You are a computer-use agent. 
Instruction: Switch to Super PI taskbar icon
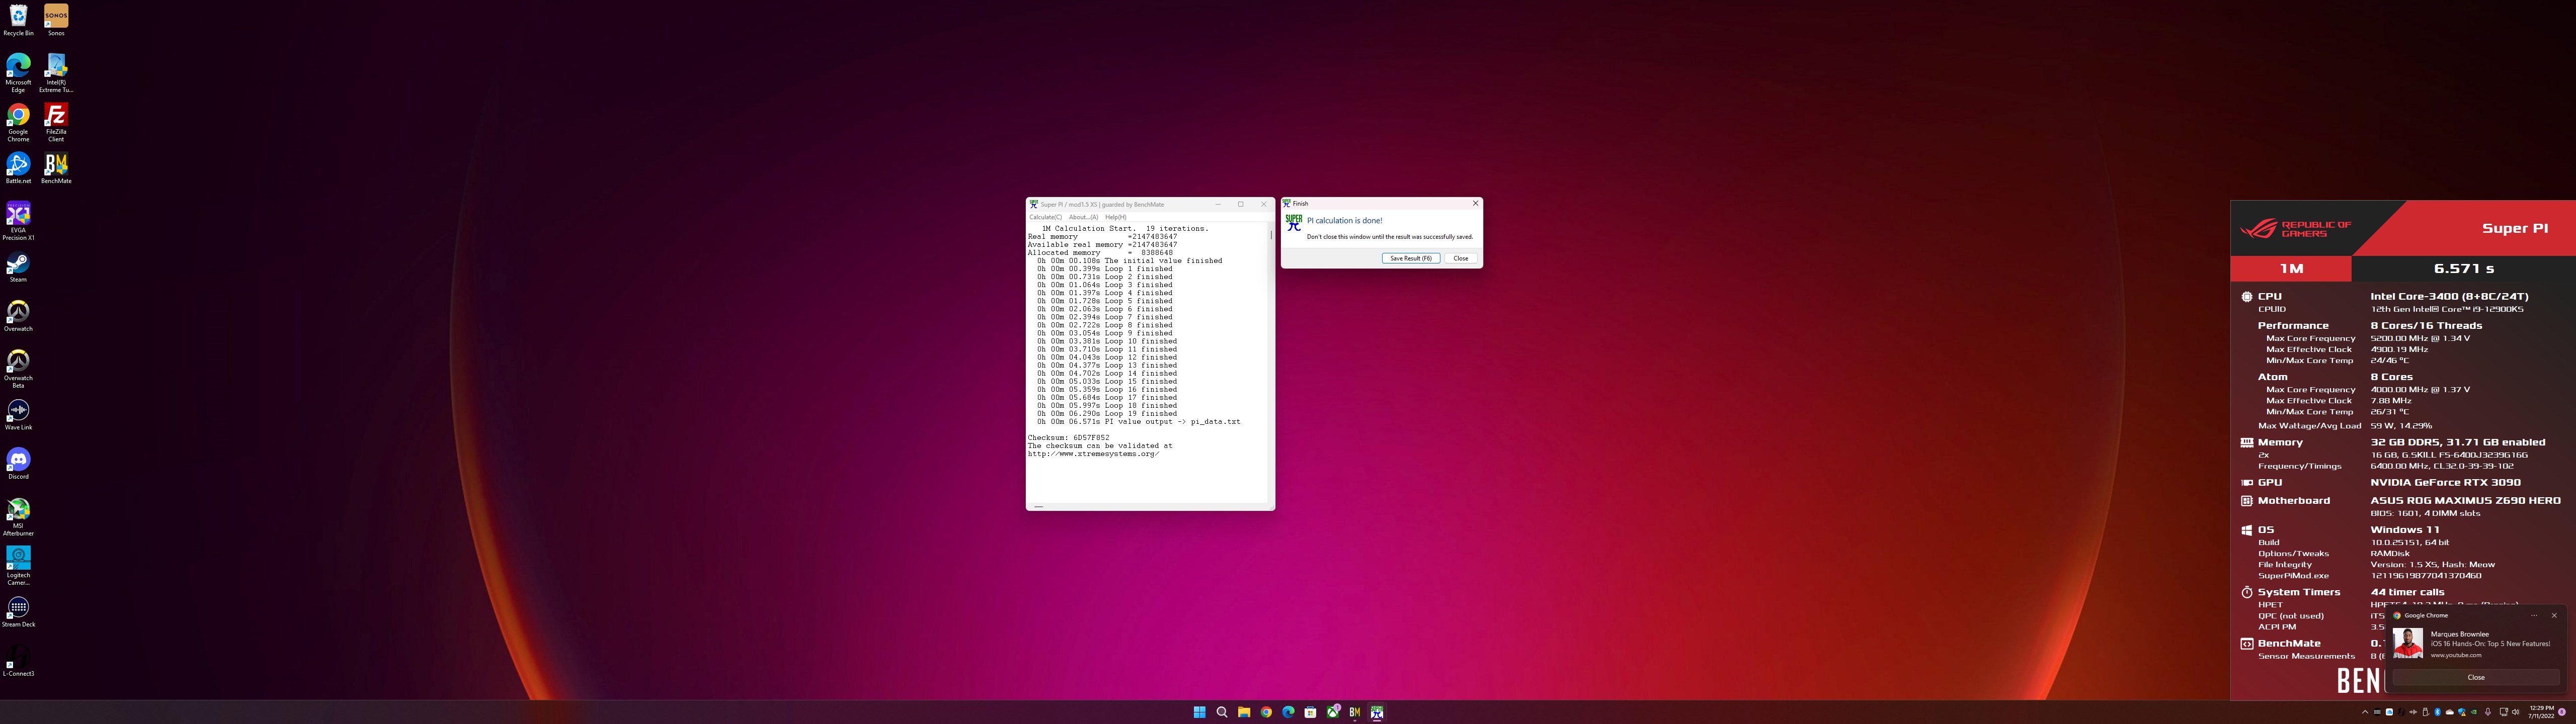1377,712
